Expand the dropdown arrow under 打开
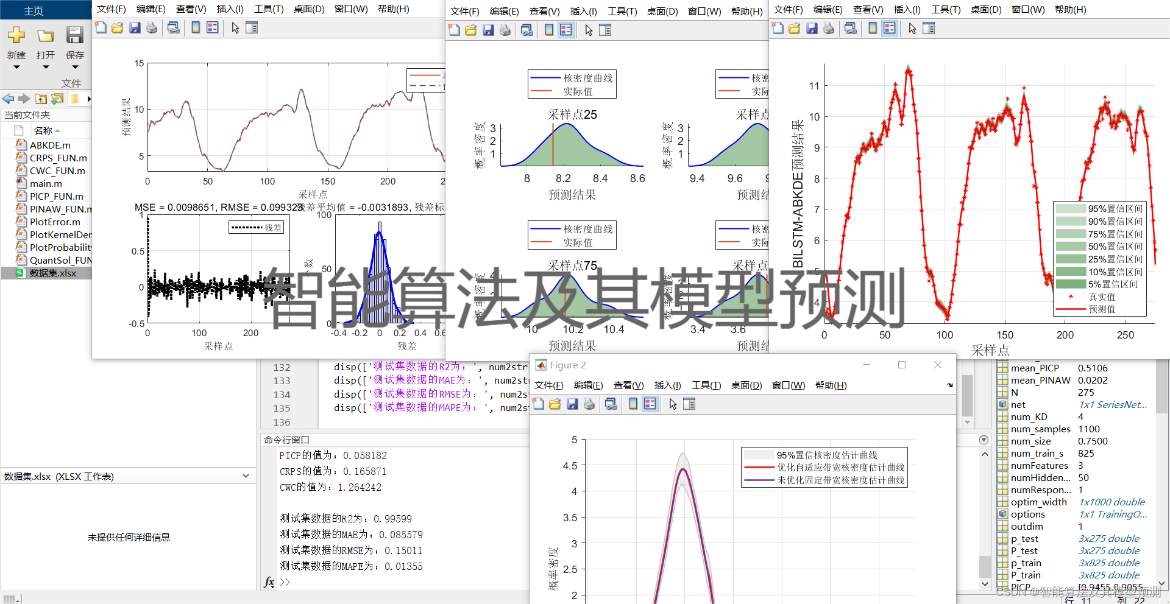1170x604 pixels. [x=46, y=67]
